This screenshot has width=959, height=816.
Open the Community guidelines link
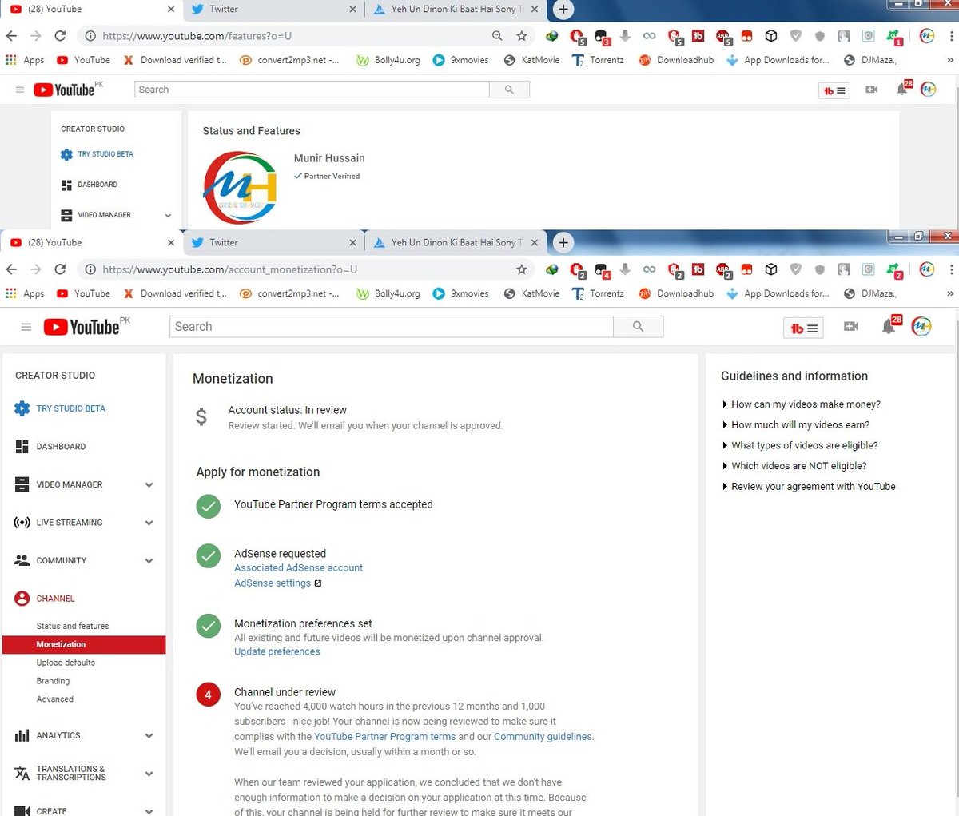click(543, 737)
